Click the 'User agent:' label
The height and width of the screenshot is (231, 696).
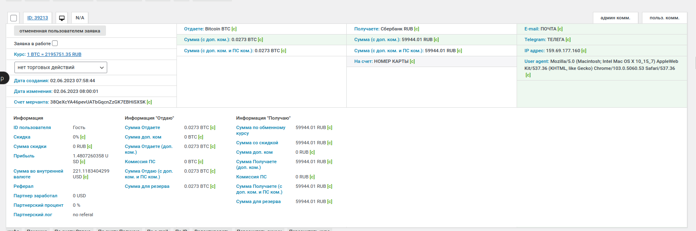point(537,61)
